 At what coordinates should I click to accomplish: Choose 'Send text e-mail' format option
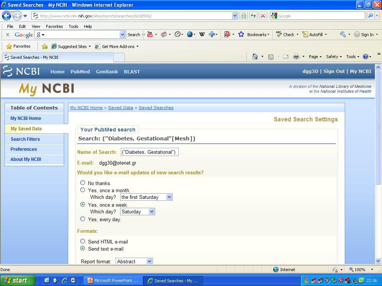click(83, 248)
